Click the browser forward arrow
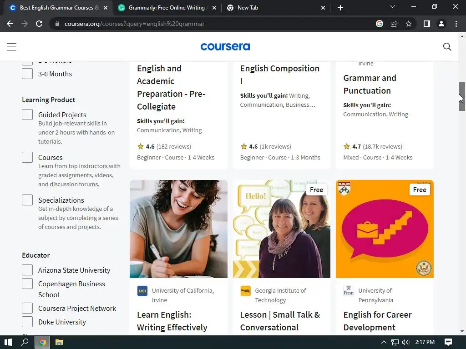Viewport: 466px width, 349px height. (25, 24)
